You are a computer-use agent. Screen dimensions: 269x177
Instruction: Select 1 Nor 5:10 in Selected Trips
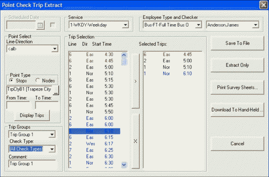tap(172, 67)
